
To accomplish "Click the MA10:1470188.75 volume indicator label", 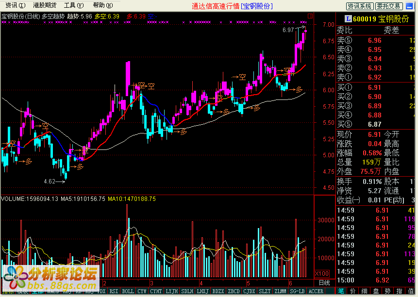I will pyautogui.click(x=132, y=199).
